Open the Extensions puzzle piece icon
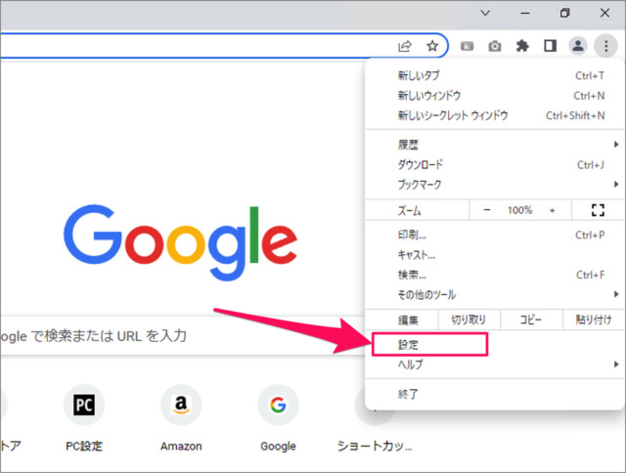The width and height of the screenshot is (626, 473). point(522,46)
